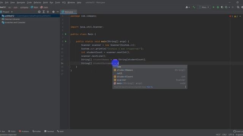Open the TODO tool window

point(12,131)
